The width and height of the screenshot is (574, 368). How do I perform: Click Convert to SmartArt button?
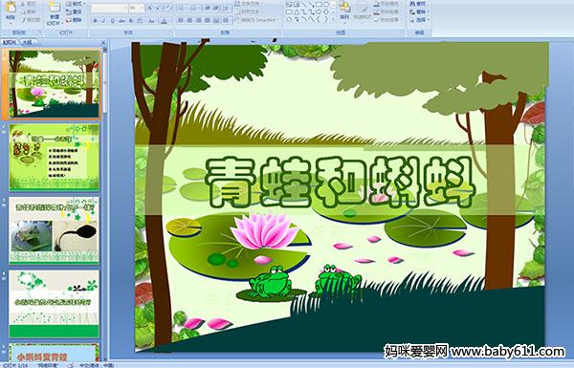pyautogui.click(x=256, y=20)
